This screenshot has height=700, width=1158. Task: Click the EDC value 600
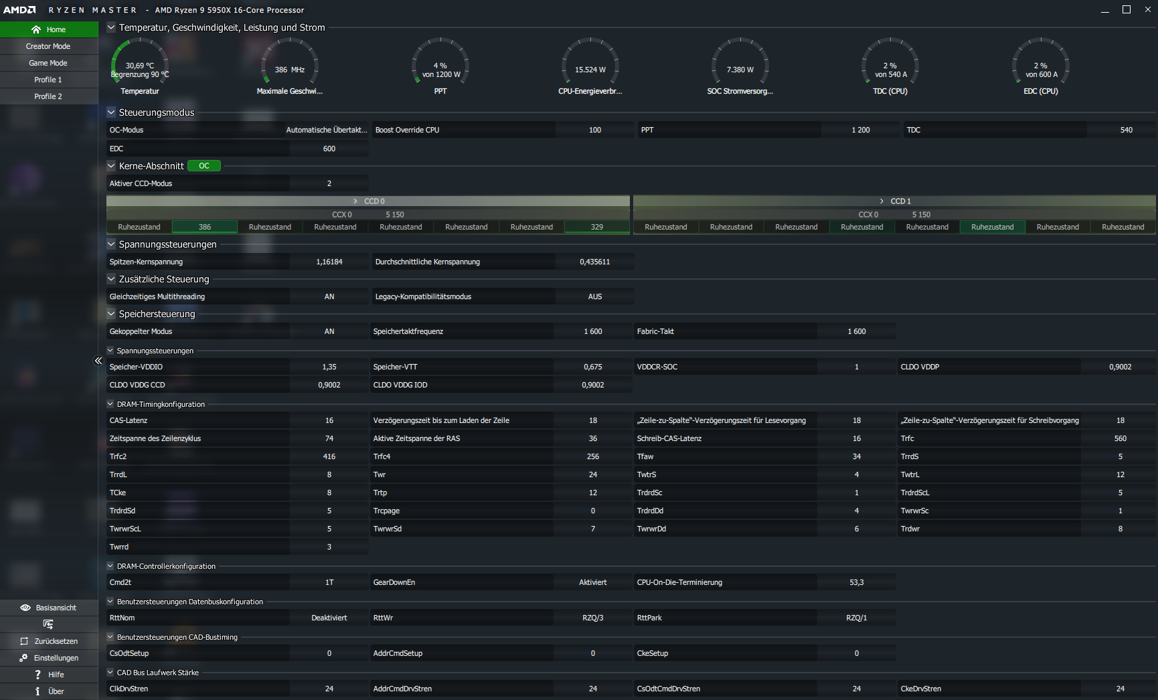(x=329, y=149)
